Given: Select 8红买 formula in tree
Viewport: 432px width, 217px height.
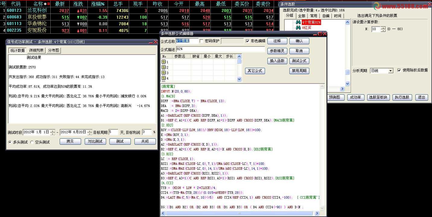Looking at the screenshot, I should coord(307,28).
